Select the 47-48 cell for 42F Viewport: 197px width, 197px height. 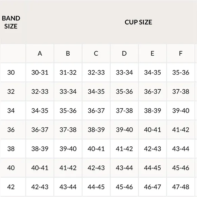pos(181,187)
